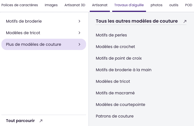Open Modèles de courtepointe link
Viewport: 194px width, 126px height.
click(x=120, y=105)
